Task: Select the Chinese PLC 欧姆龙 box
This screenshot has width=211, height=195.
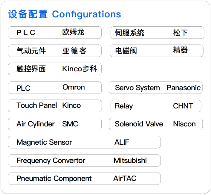Action: pos(55,33)
